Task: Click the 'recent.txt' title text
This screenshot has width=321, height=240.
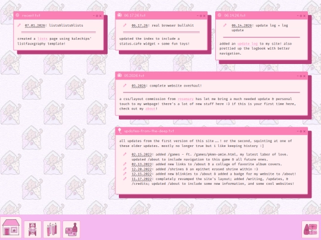Action: click(31, 15)
